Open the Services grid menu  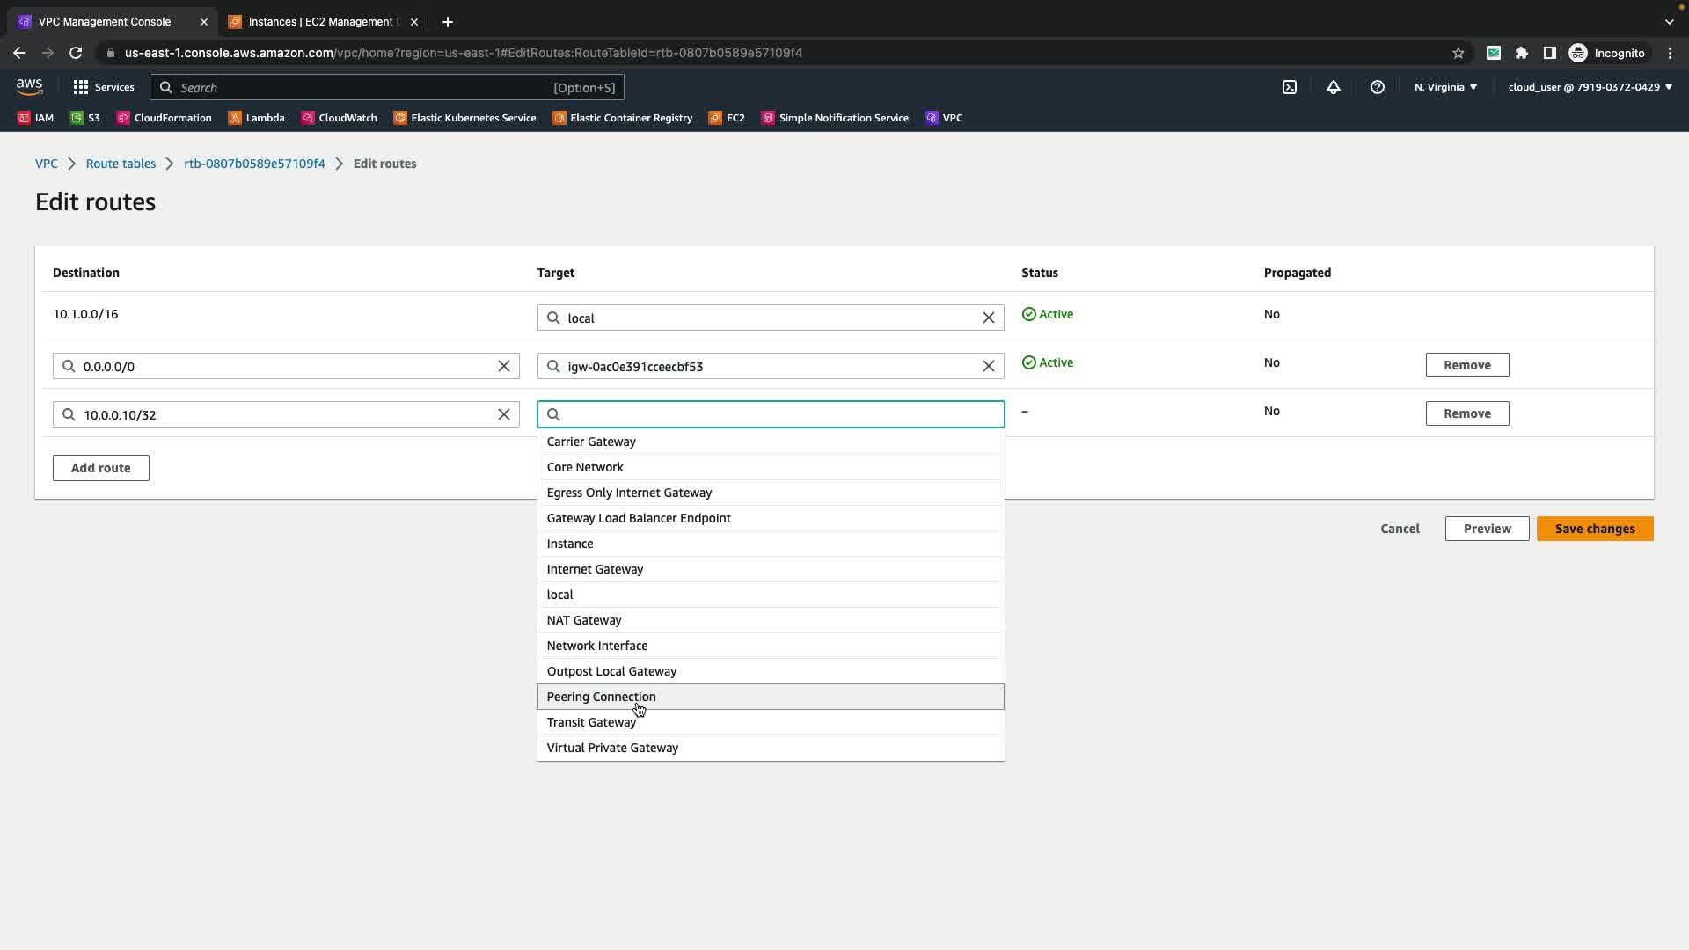click(x=103, y=87)
